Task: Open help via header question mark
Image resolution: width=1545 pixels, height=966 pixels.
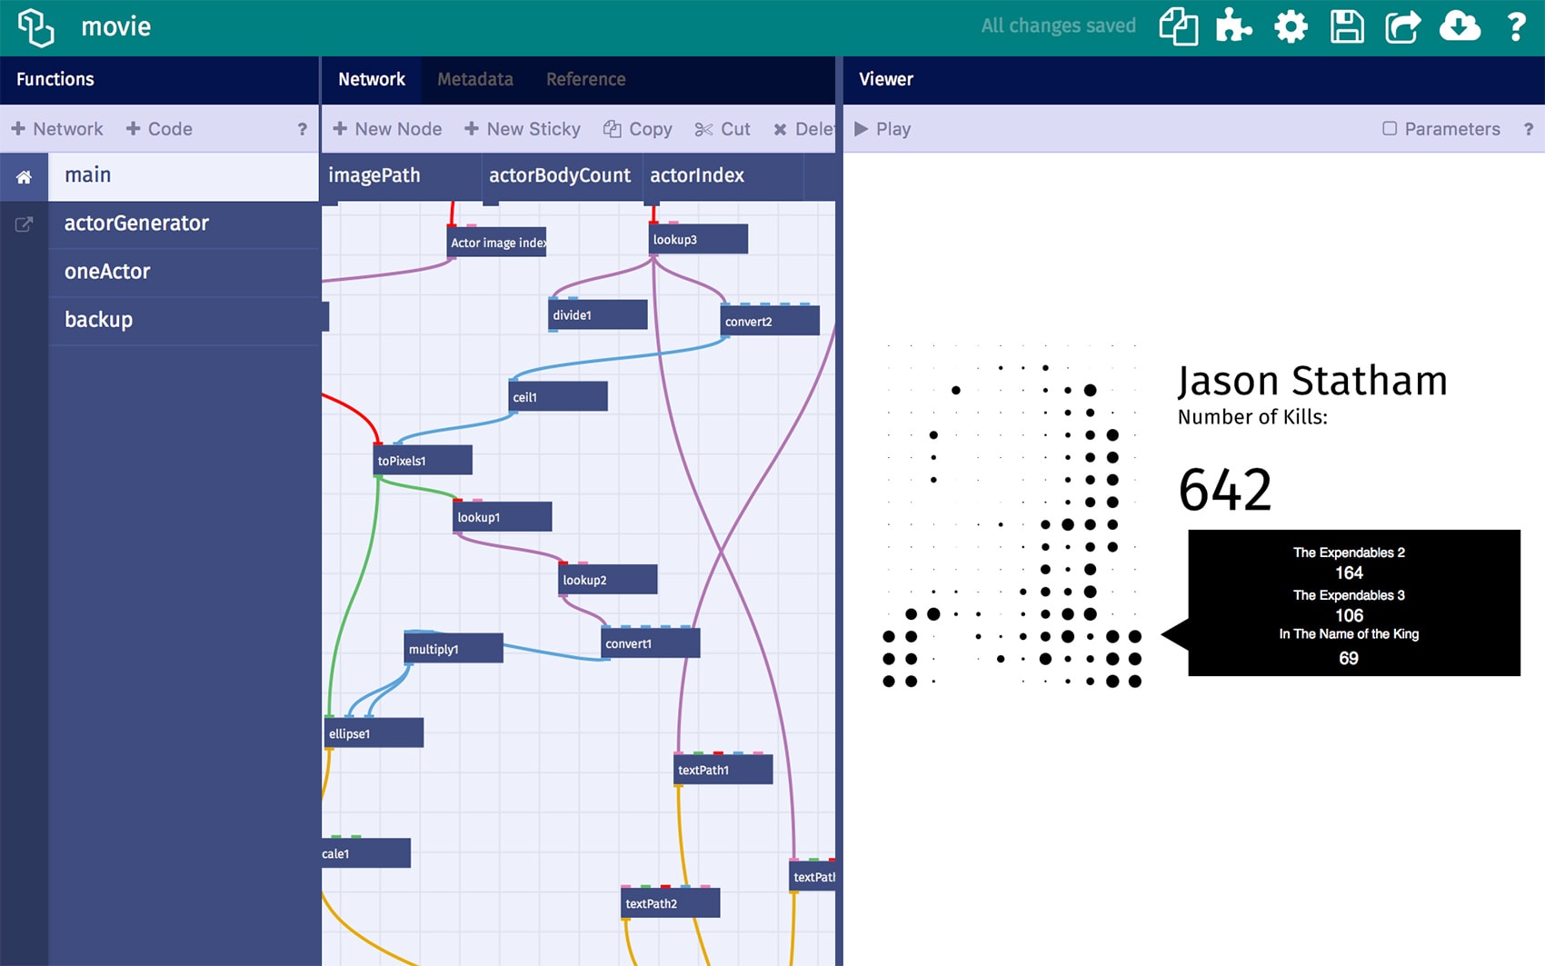Action: click(x=1516, y=27)
